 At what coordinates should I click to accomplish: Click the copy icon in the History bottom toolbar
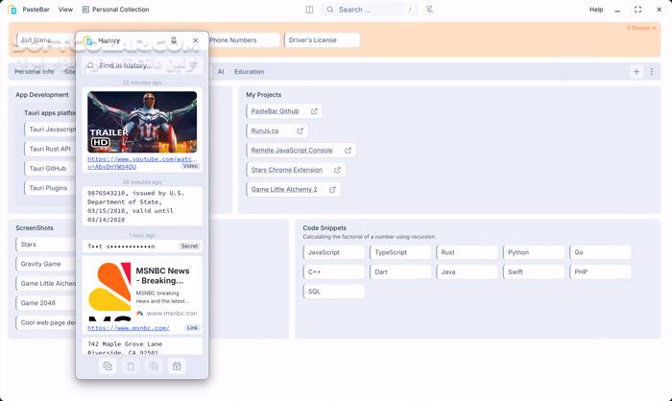tap(108, 366)
